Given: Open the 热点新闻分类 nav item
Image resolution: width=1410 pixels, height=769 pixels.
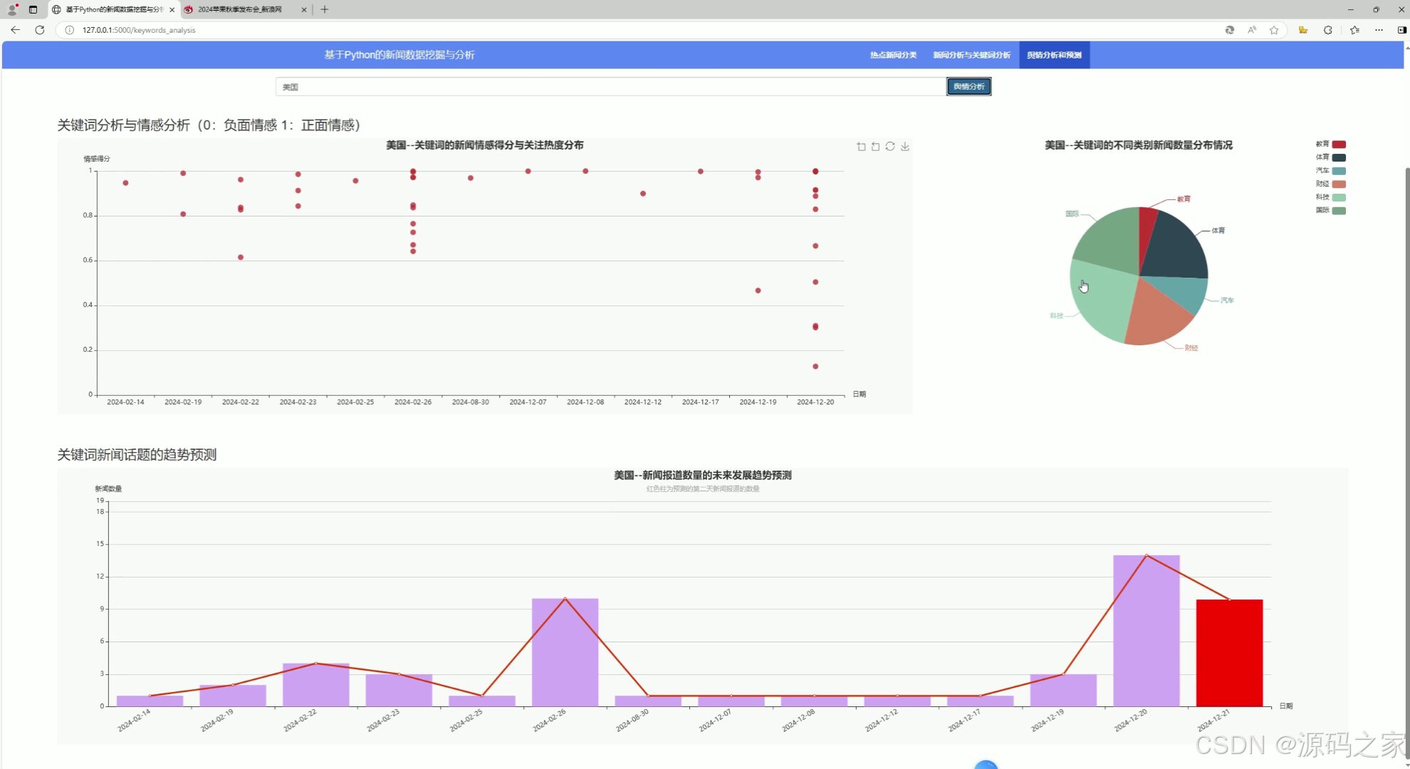Looking at the screenshot, I should [x=893, y=55].
